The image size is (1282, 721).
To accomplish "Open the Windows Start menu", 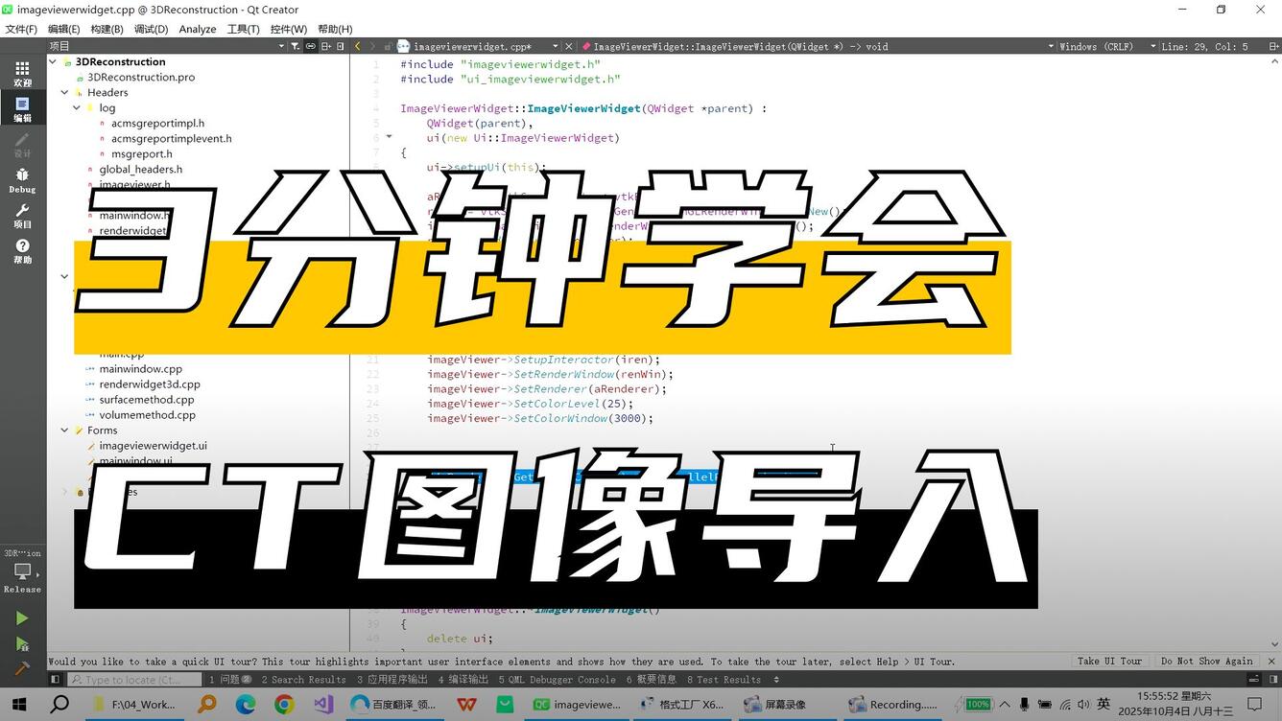I will coord(19,705).
